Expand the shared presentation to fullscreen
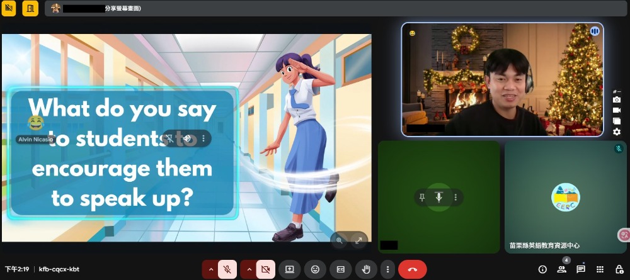The height and width of the screenshot is (280, 630). [358, 240]
